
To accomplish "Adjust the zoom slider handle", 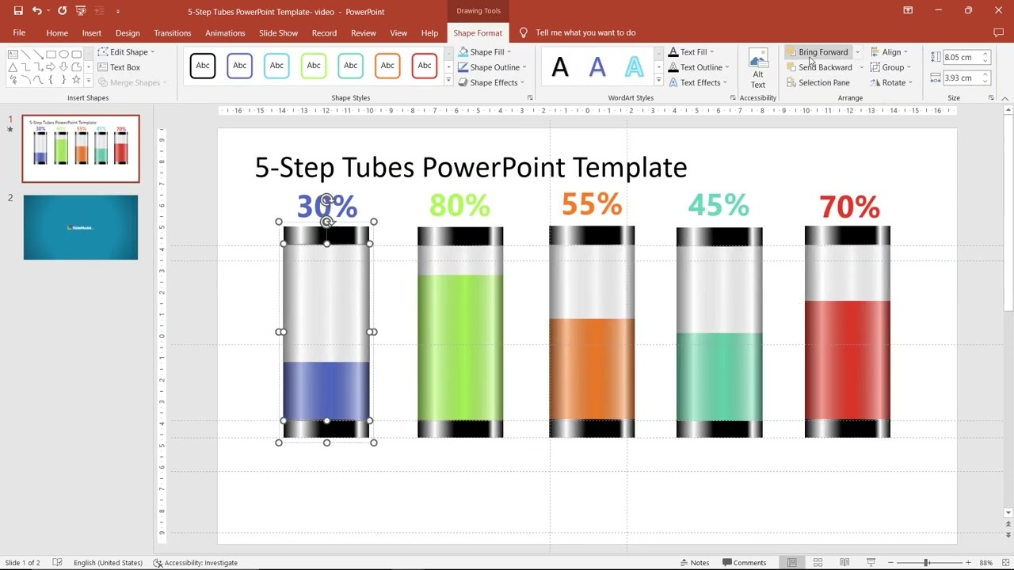I will pyautogui.click(x=926, y=563).
